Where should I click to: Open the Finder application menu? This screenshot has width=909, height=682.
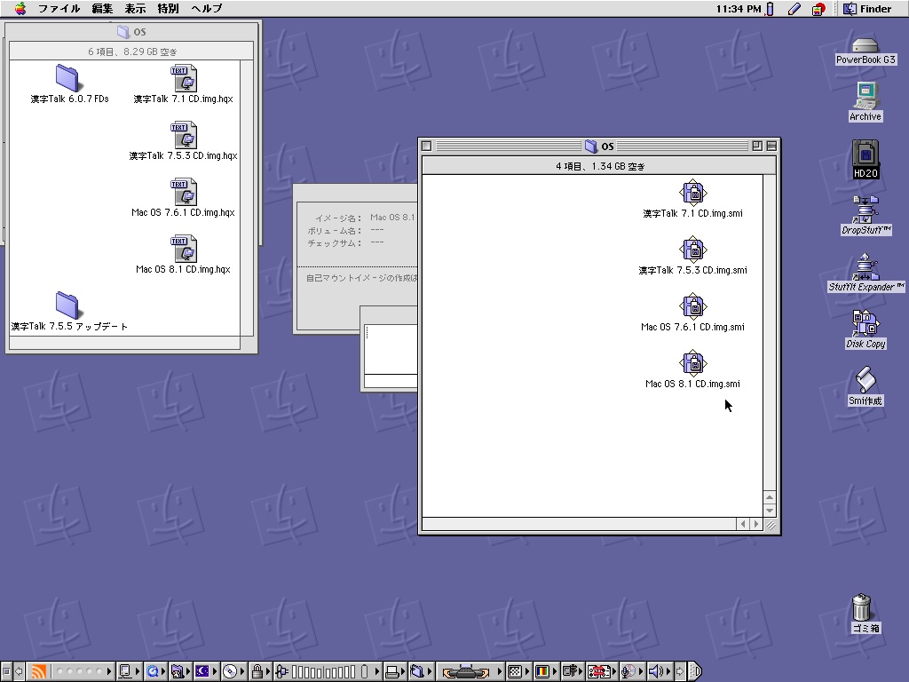point(868,9)
